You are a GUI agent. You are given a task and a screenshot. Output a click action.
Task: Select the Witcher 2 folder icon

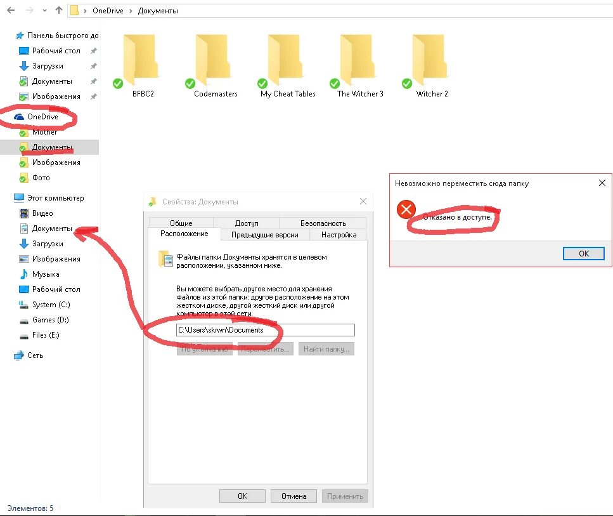pyautogui.click(x=429, y=60)
